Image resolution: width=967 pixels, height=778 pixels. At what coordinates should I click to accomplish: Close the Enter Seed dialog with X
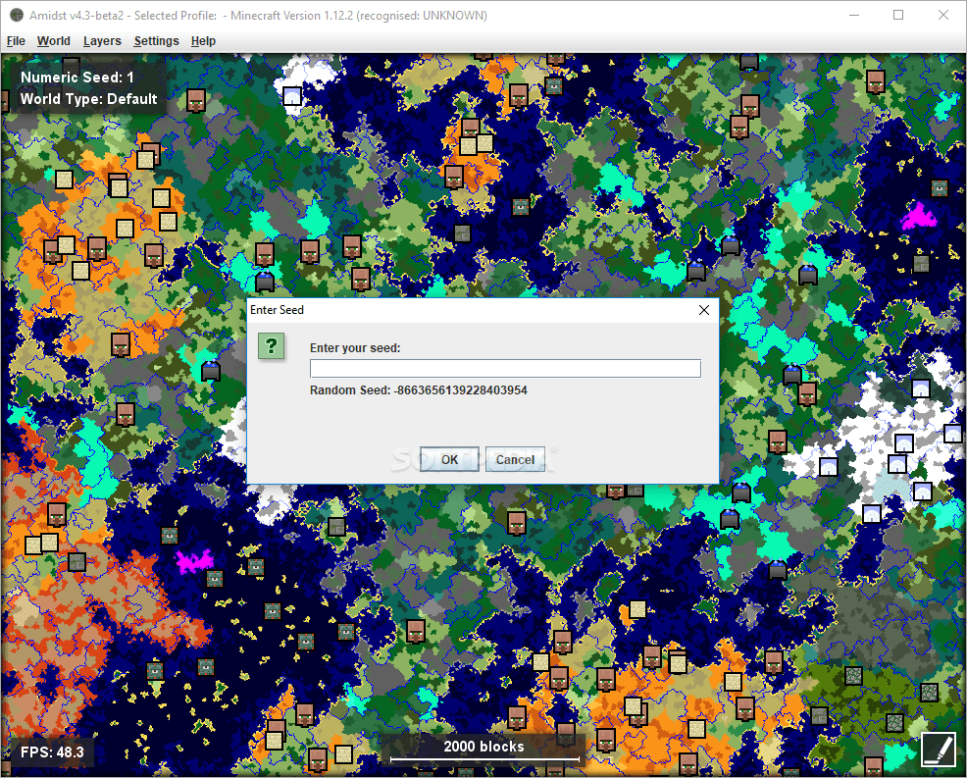coord(703,310)
